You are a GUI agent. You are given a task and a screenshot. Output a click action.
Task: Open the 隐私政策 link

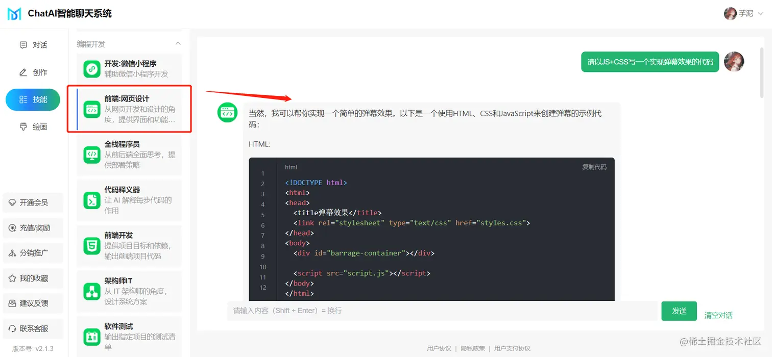[473, 348]
